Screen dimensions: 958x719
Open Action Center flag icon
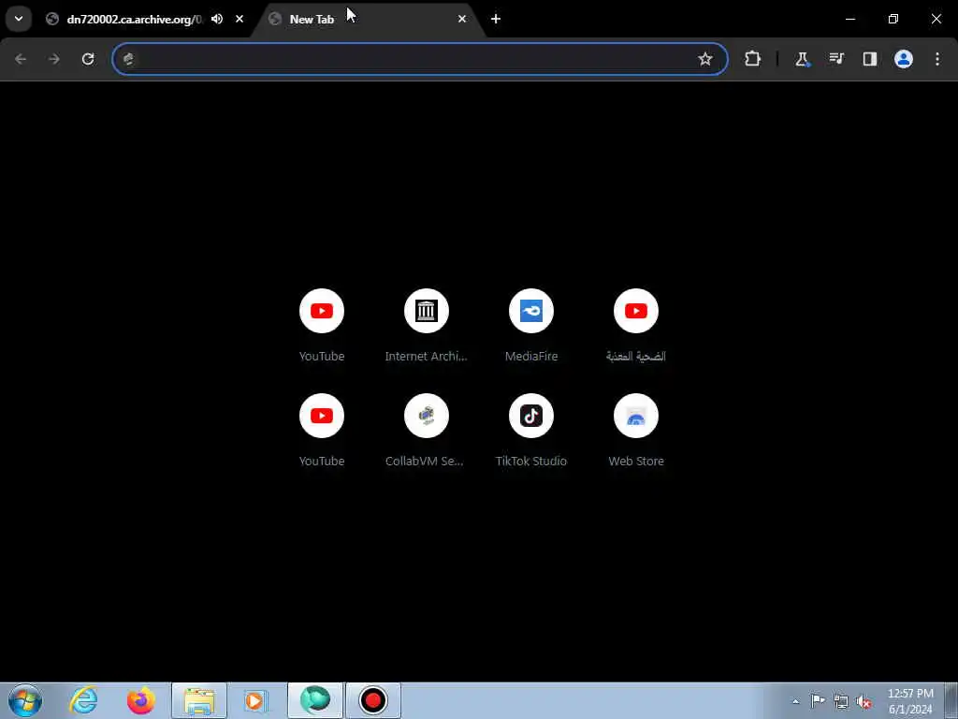click(818, 701)
